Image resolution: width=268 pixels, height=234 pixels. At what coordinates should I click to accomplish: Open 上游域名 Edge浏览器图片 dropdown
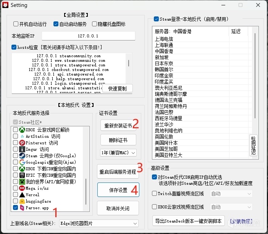[99, 223]
